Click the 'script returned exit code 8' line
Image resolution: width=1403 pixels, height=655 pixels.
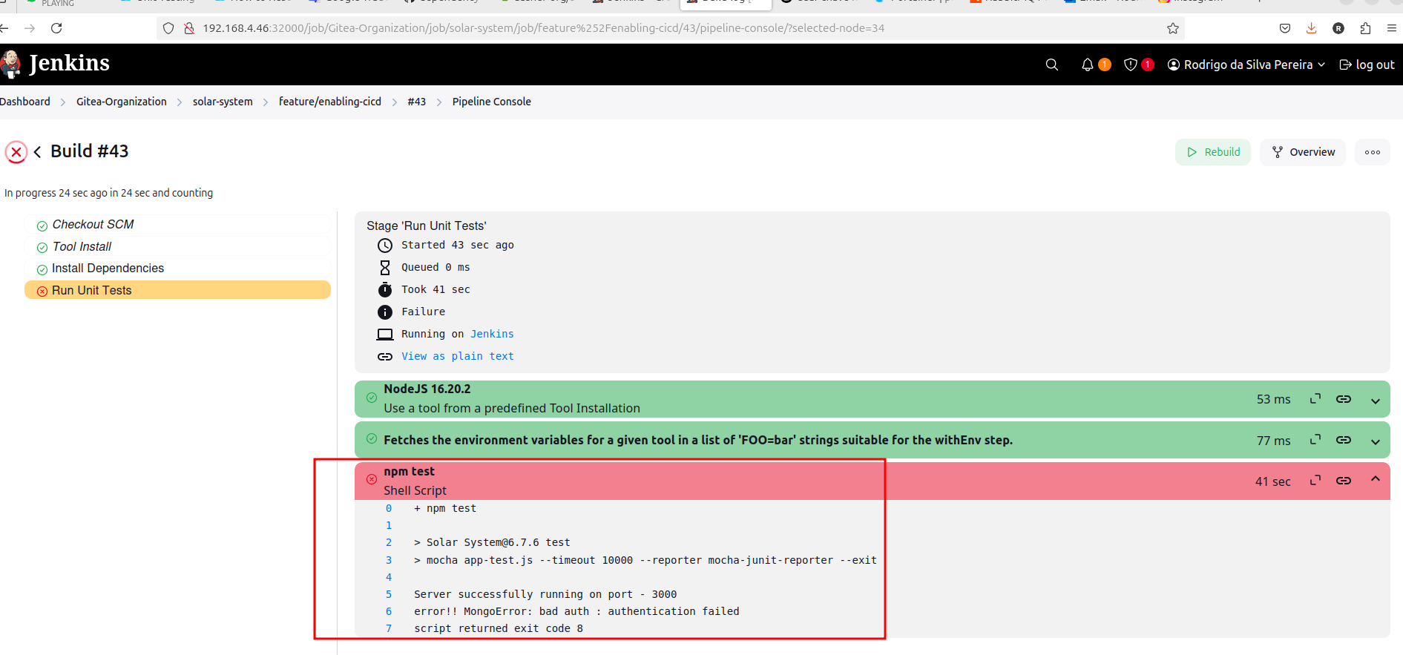click(499, 628)
